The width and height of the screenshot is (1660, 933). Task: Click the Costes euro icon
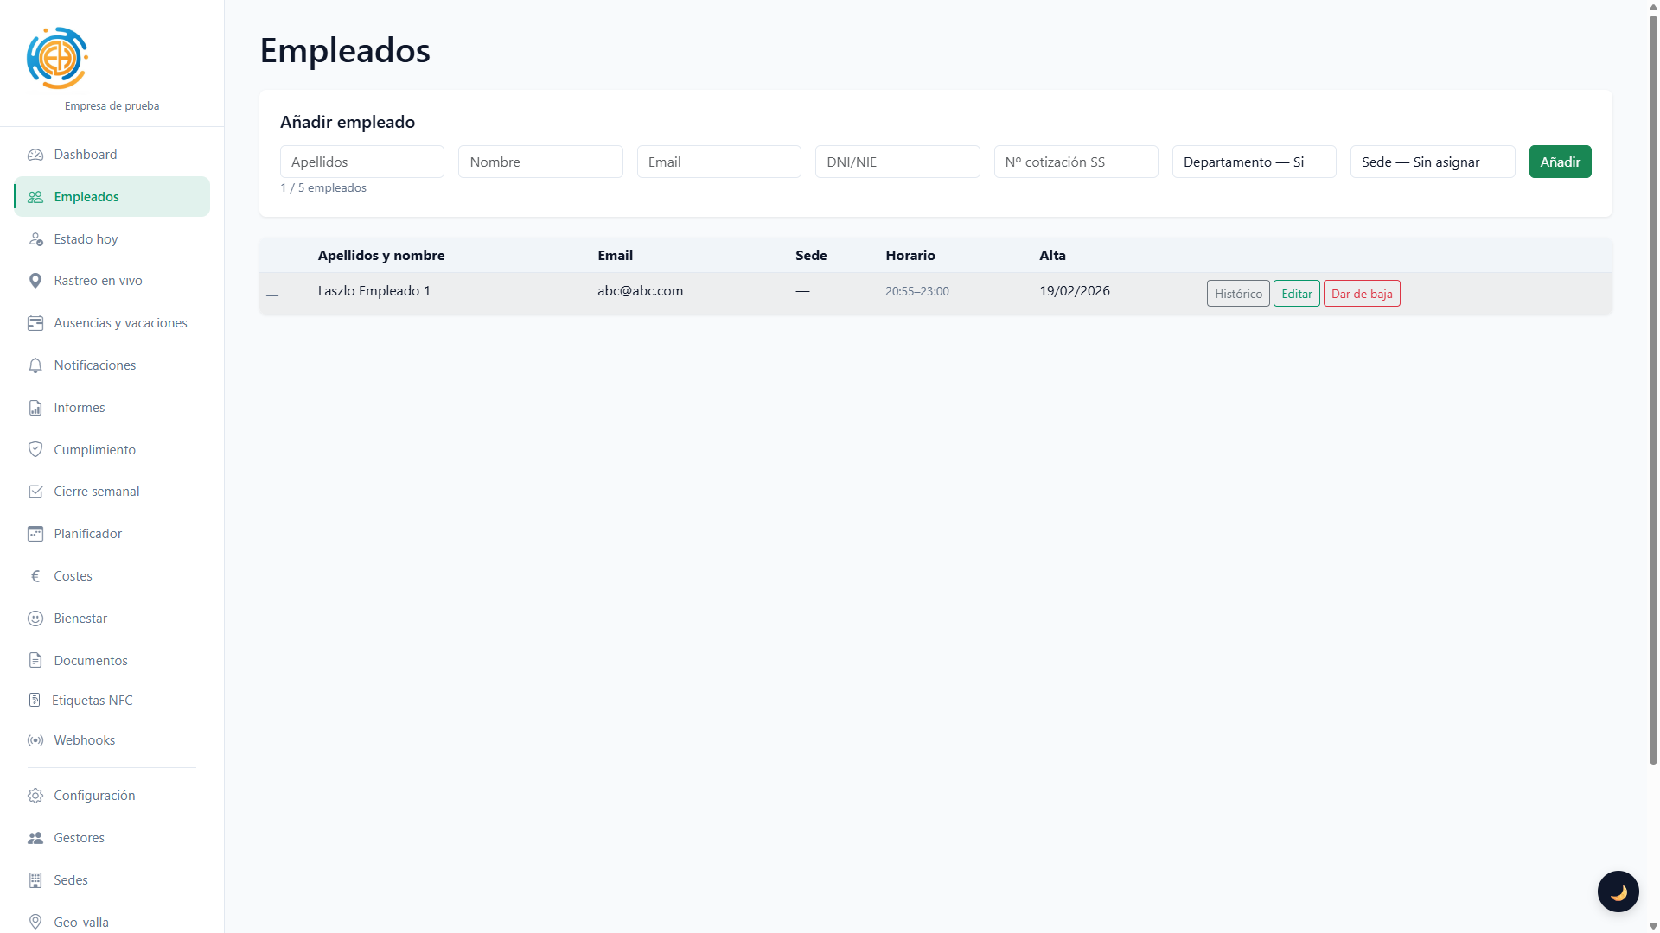[x=35, y=575]
